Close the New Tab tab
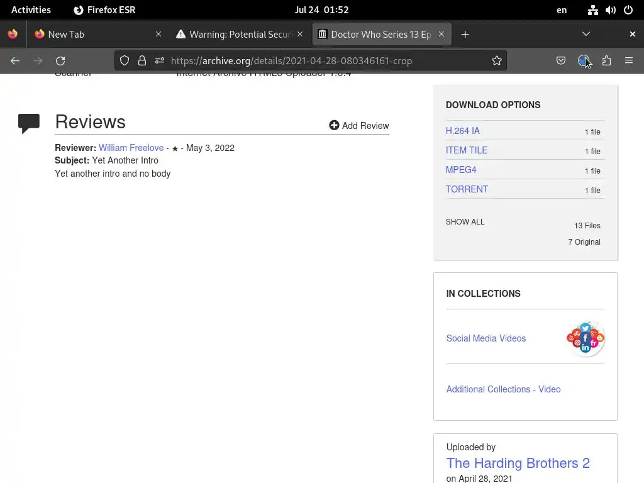The height and width of the screenshot is (483, 644). (x=158, y=34)
